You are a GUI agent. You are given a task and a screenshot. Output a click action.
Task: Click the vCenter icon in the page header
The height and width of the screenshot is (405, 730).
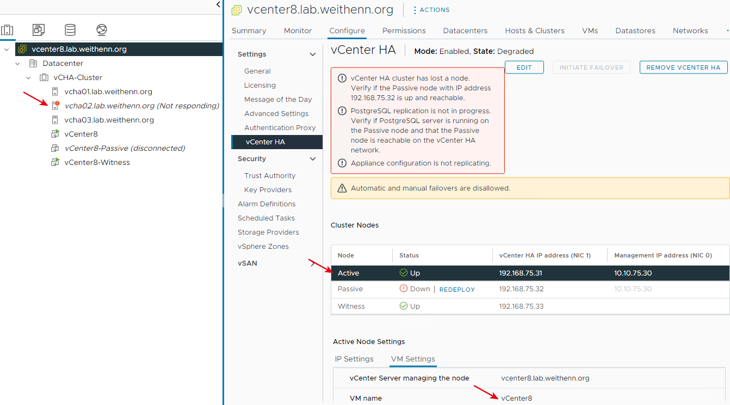pos(237,10)
